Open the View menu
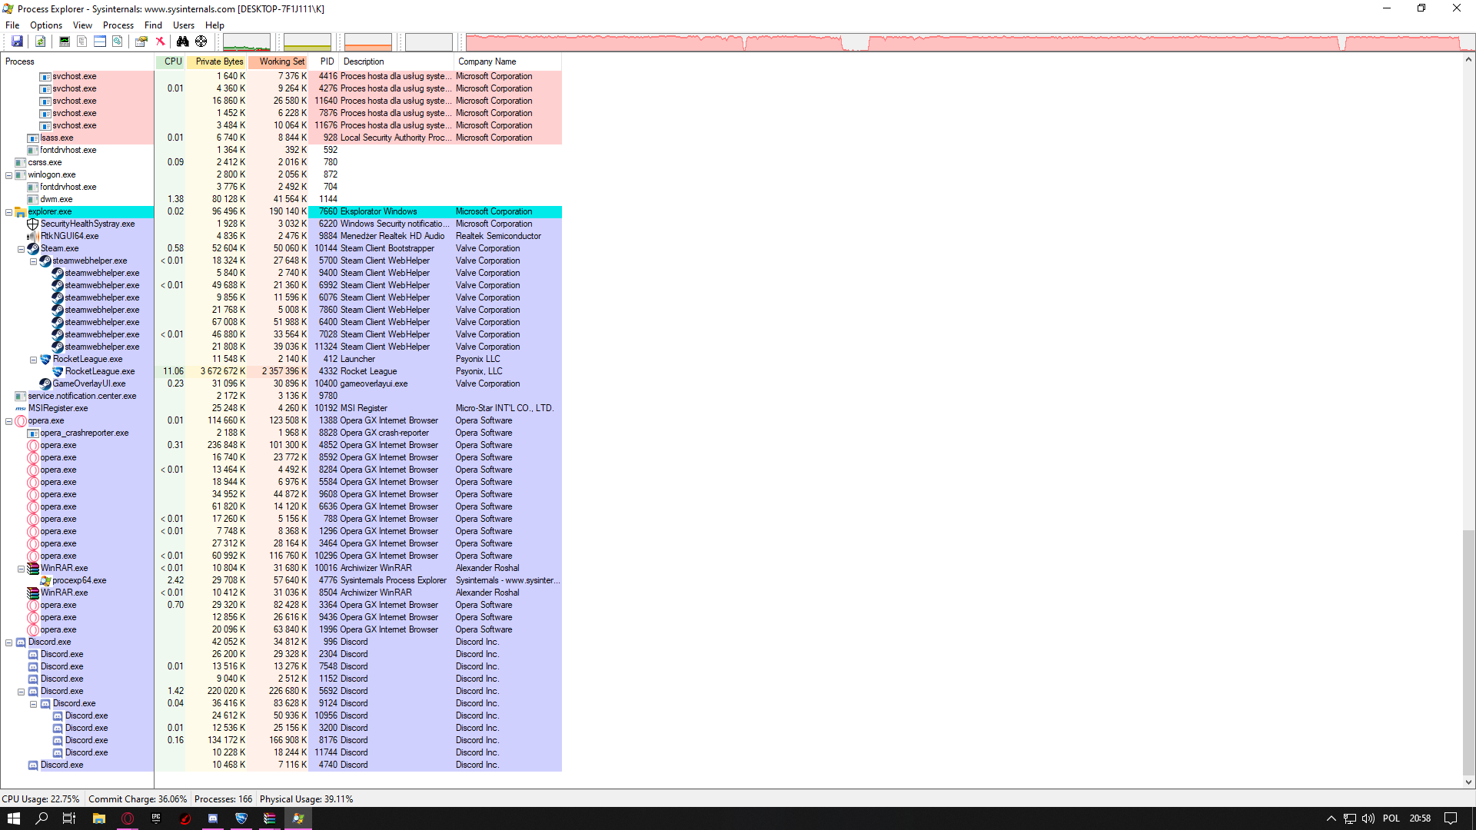The image size is (1476, 830). coord(82,25)
